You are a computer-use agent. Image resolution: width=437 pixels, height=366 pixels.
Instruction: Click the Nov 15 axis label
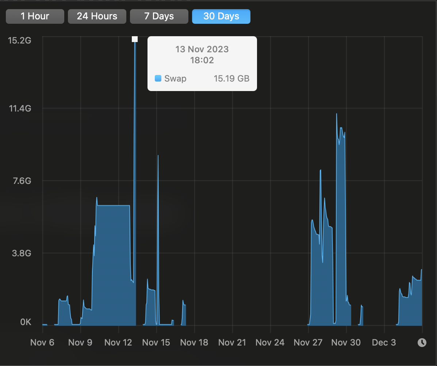pos(156,342)
